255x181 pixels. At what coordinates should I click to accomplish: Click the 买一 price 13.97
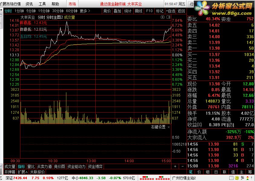click(x=214, y=54)
